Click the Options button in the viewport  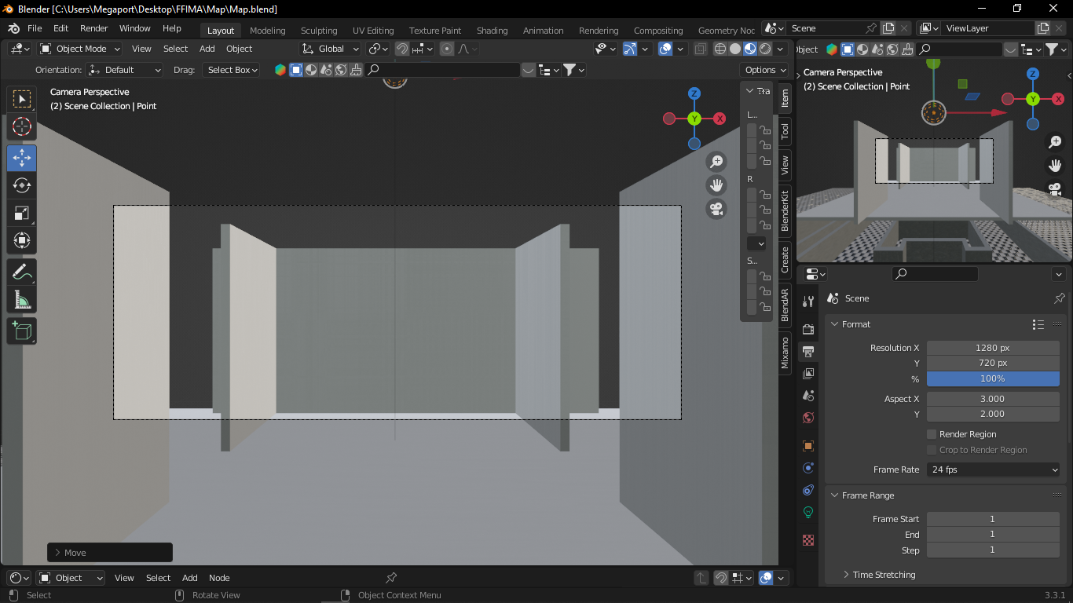(764, 70)
